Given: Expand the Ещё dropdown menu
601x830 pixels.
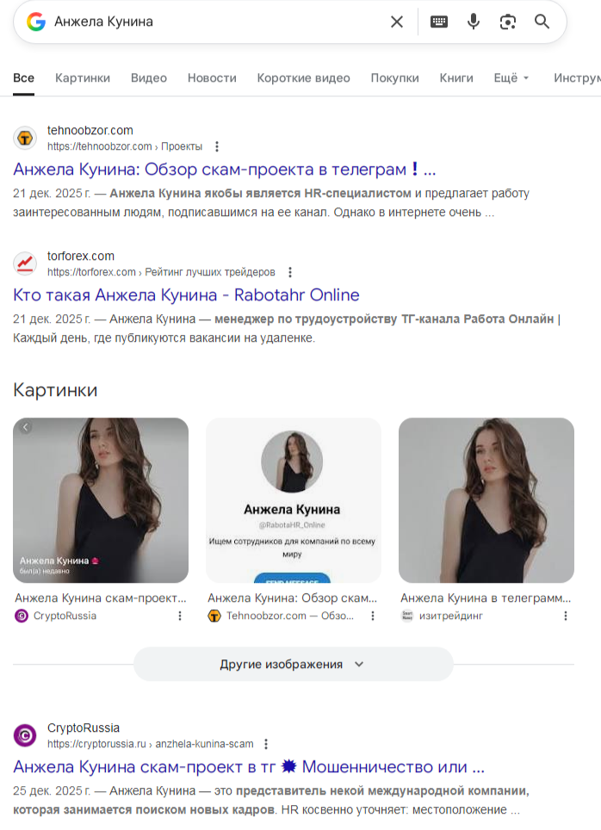Looking at the screenshot, I should click(x=511, y=77).
